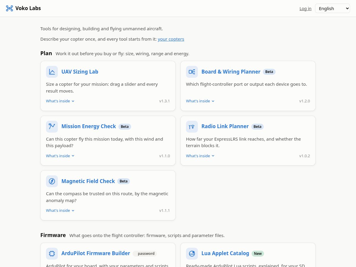Click the Magnetic Field Check compass icon
The image size is (356, 267).
pyautogui.click(x=52, y=181)
